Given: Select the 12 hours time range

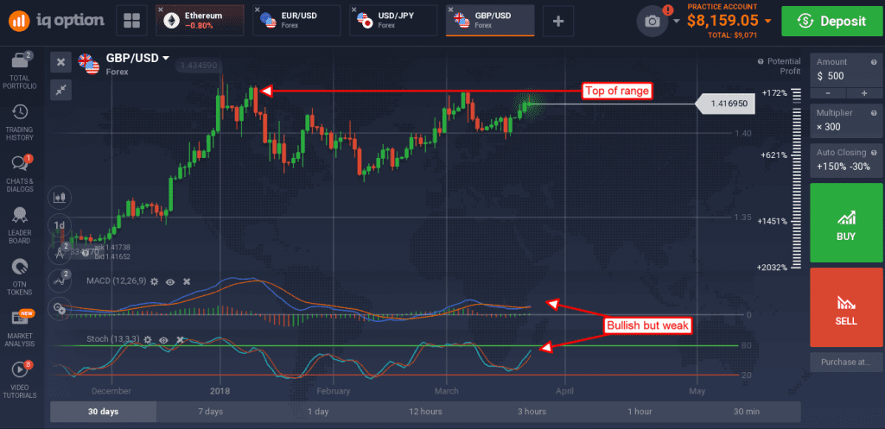Looking at the screenshot, I should coord(425,412).
